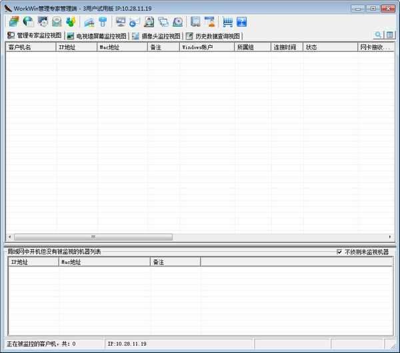Sort by IP地址 column in main table
This screenshot has width=400, height=353.
tap(76, 47)
